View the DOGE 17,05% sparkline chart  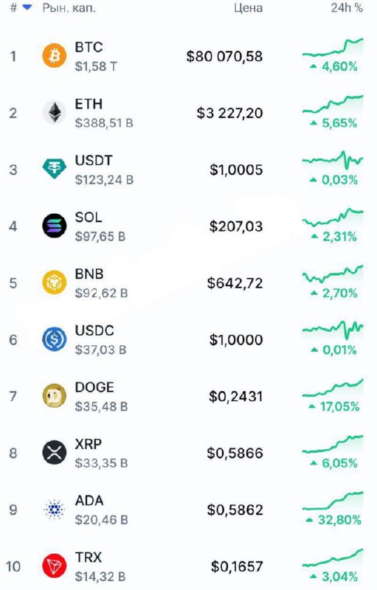(333, 388)
